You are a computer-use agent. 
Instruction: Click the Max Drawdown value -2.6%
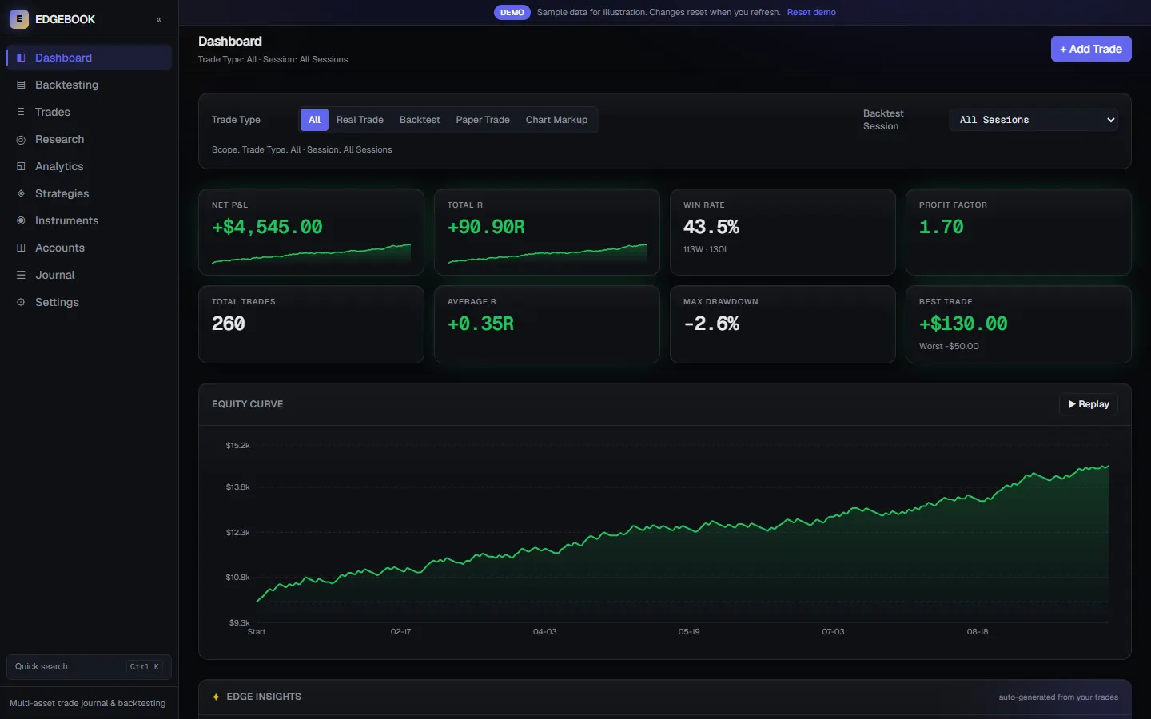(x=711, y=324)
